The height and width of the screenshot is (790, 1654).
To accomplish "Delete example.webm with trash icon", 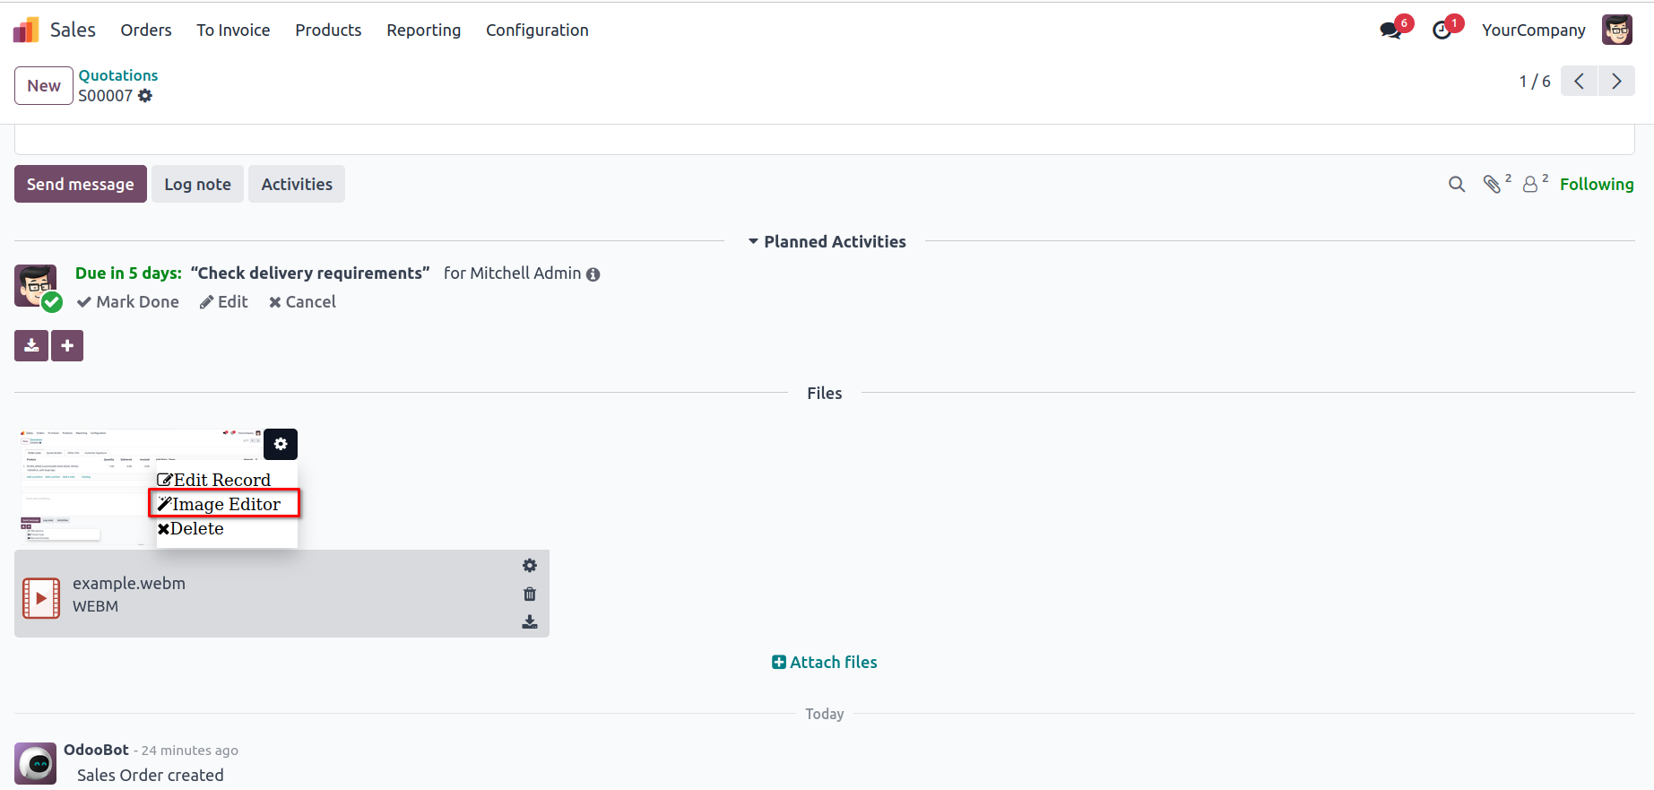I will click(530, 594).
